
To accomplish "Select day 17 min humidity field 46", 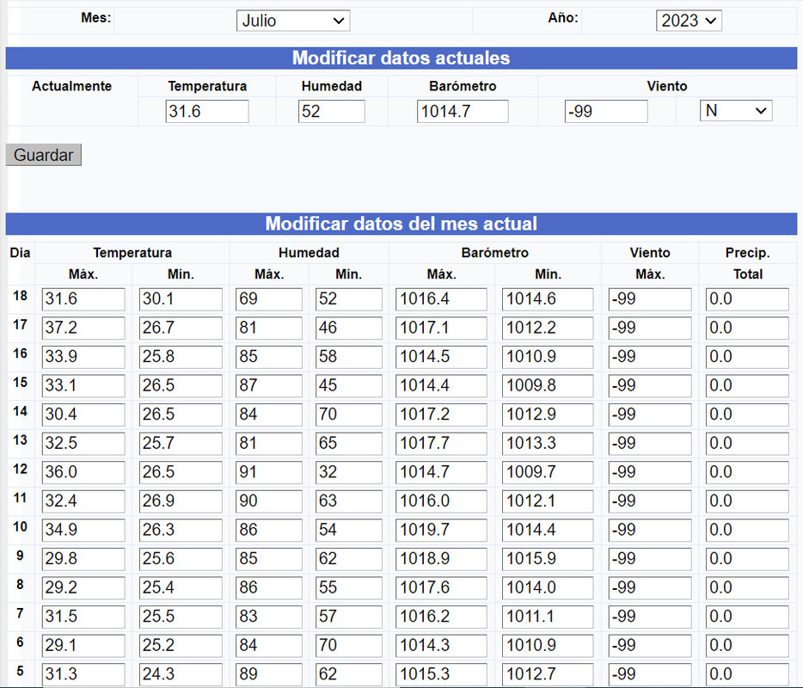I will pos(349,328).
